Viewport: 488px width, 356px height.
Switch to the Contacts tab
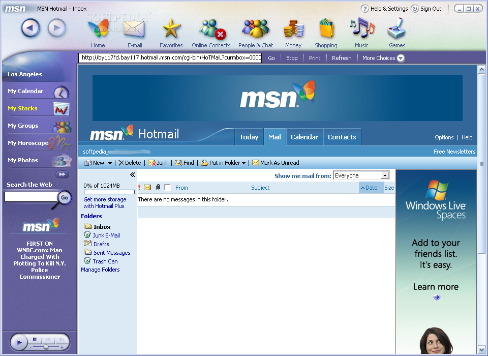coord(342,137)
